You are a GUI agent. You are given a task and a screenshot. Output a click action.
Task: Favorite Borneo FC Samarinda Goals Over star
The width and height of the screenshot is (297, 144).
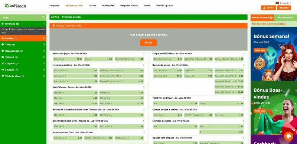coord(144,110)
